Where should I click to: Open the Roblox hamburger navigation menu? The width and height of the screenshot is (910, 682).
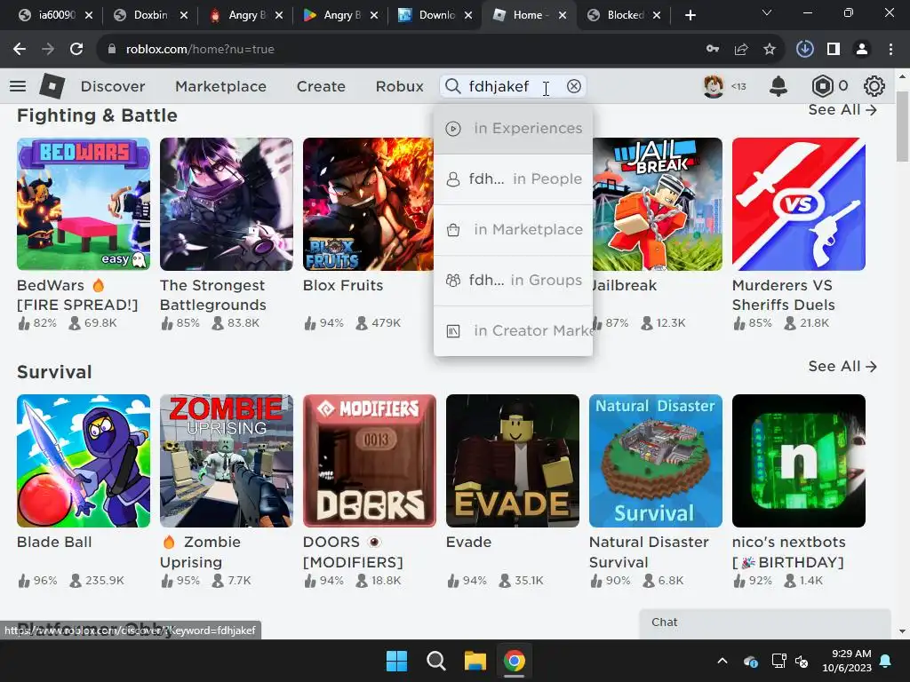(x=18, y=86)
